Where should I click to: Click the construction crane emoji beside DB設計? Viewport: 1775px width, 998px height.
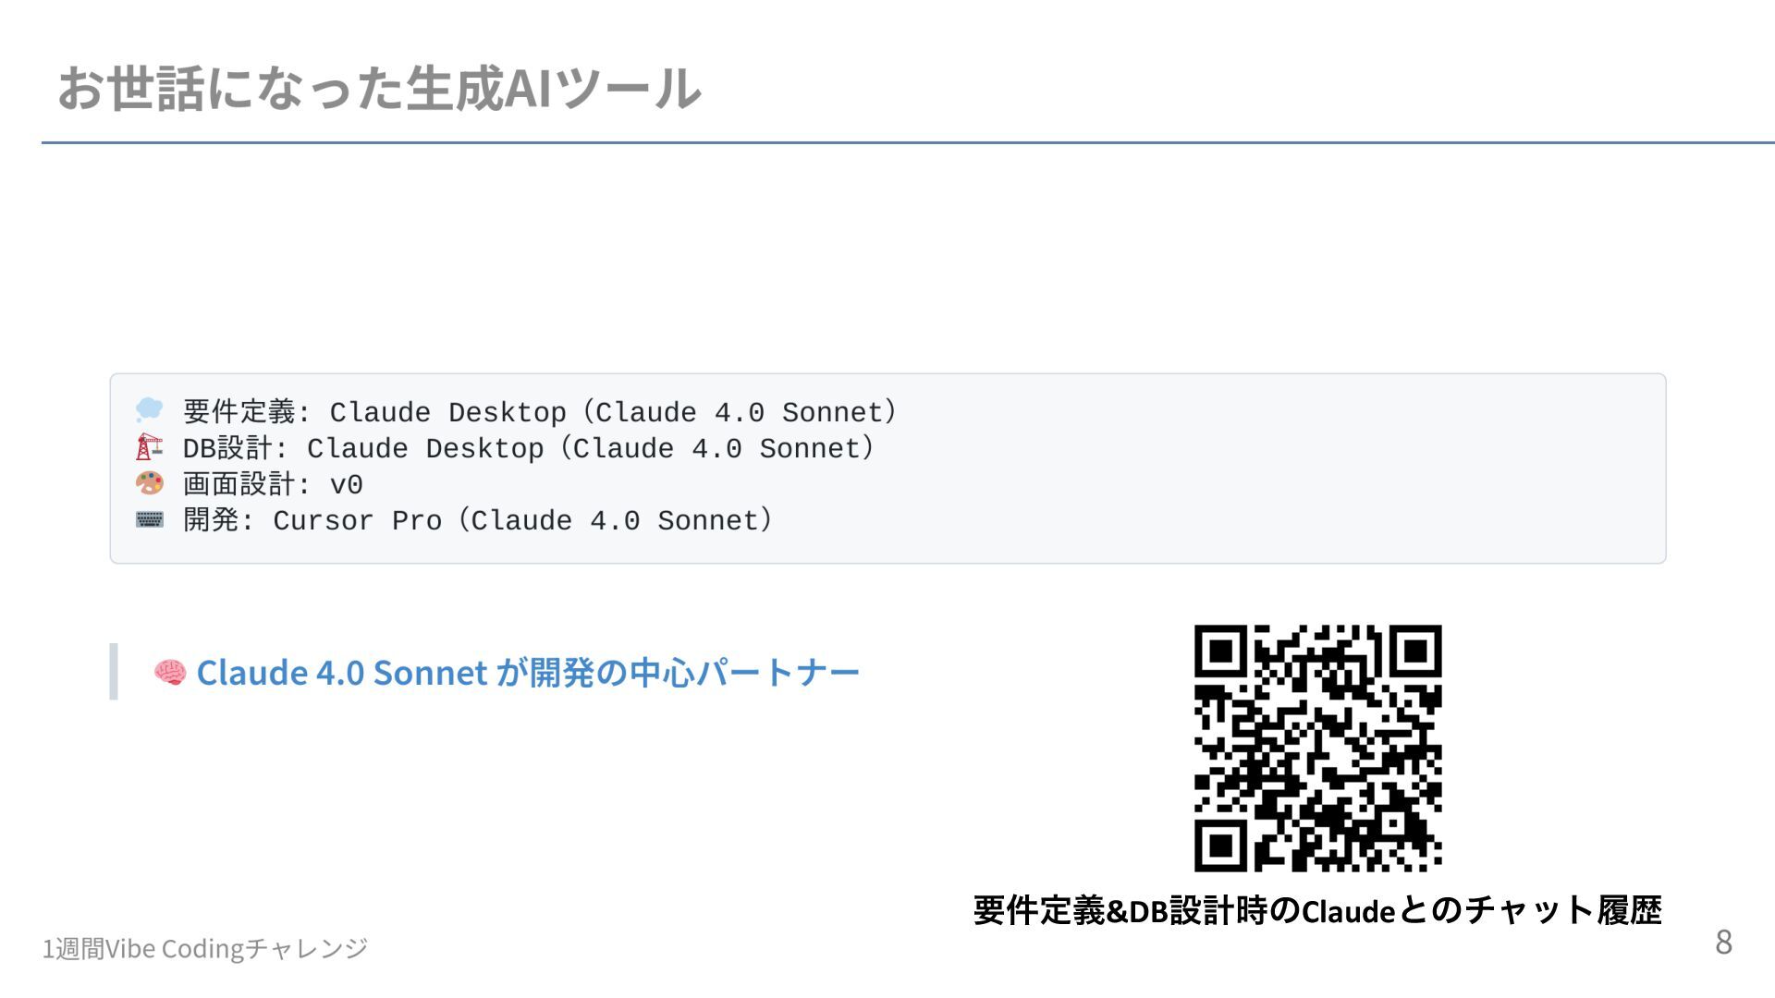pos(149,447)
